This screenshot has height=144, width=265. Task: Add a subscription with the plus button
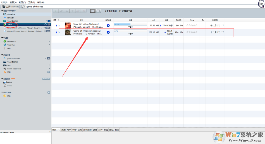(49, 72)
